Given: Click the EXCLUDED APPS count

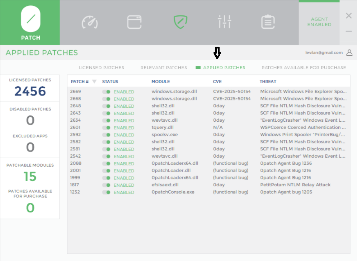Looking at the screenshot, I should 30,147.
